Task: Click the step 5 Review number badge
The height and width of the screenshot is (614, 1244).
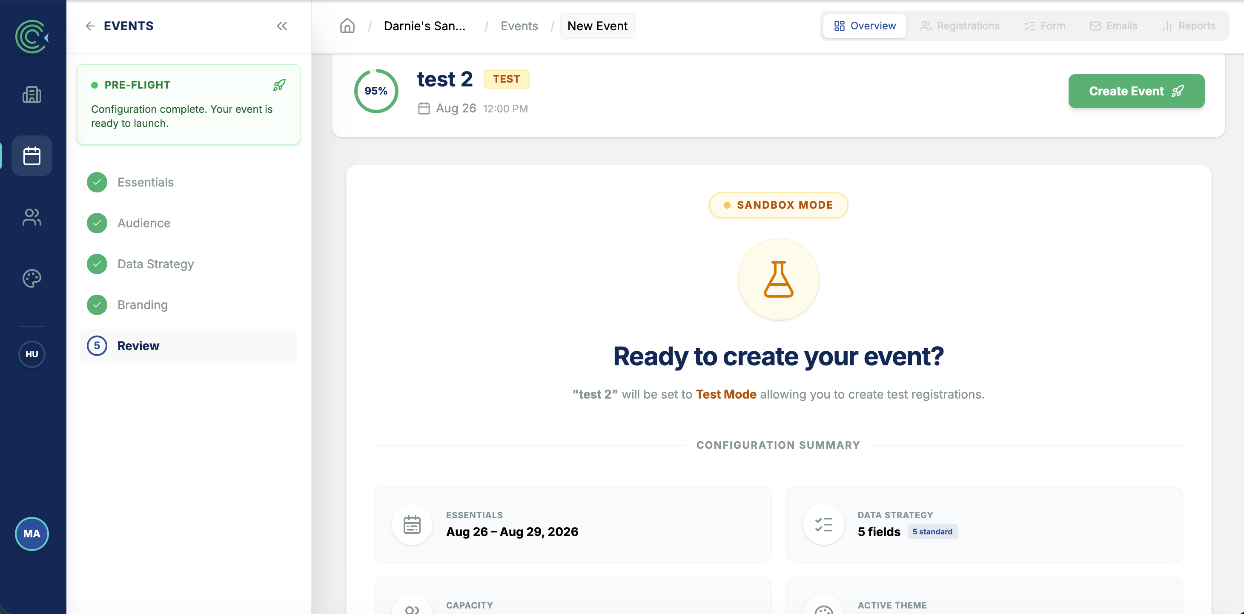Action: 97,345
